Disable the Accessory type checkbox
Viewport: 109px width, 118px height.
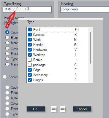pos(30,75)
